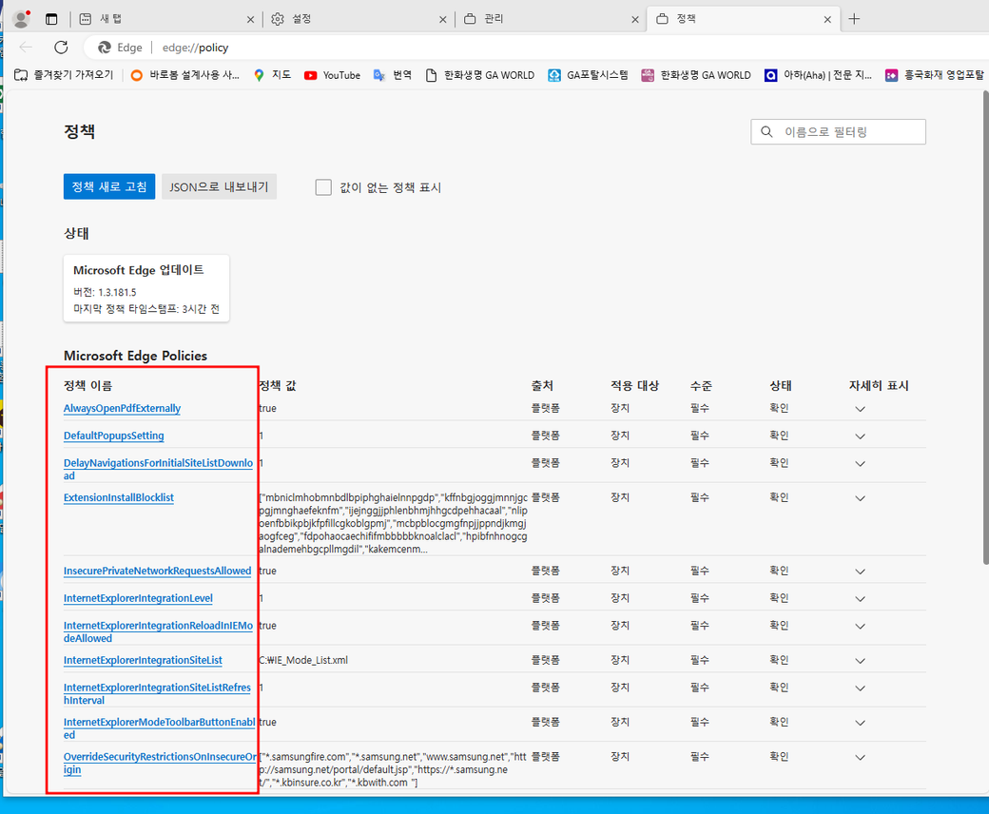
Task: Expand details for DefaultPopupsSetting row
Action: coord(860,436)
